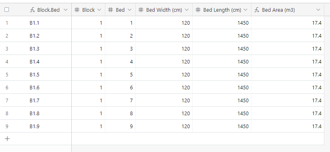Toggle the select-all checkbox in header

coord(7,9)
